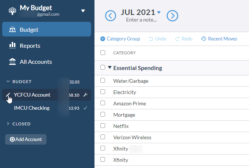Go to All Accounts
The height and width of the screenshot is (168, 249).
36,62
